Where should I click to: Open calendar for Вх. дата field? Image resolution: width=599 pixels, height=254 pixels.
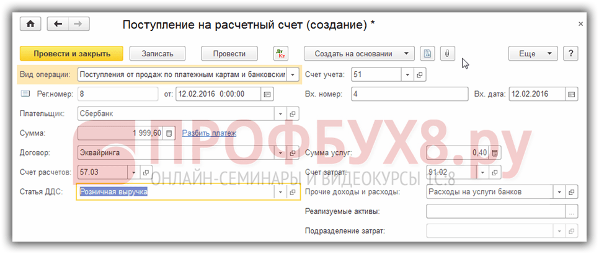571,94
